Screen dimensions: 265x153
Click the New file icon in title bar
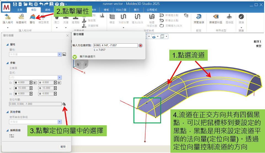[20, 4]
